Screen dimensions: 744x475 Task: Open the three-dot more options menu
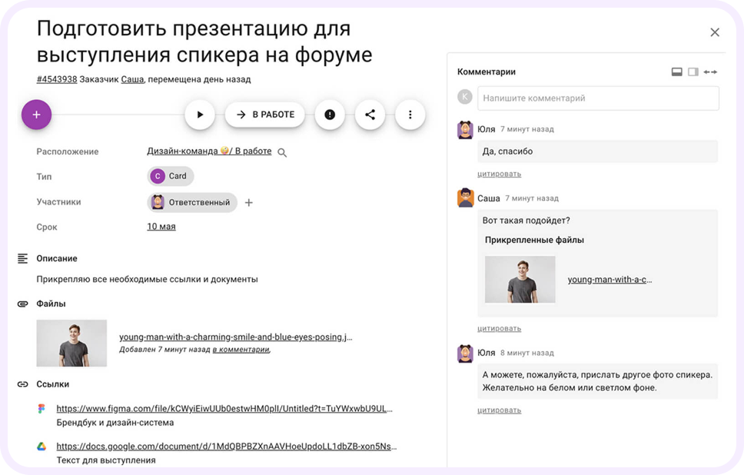410,115
